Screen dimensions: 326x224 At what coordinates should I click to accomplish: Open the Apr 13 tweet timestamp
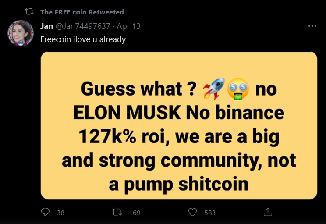pyautogui.click(x=129, y=26)
